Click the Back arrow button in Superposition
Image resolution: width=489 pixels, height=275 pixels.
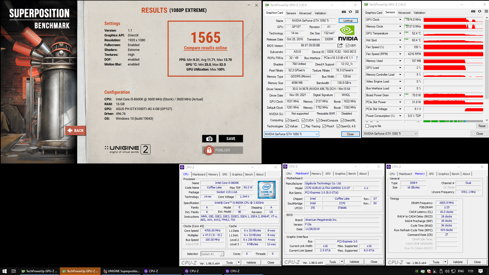(x=76, y=130)
